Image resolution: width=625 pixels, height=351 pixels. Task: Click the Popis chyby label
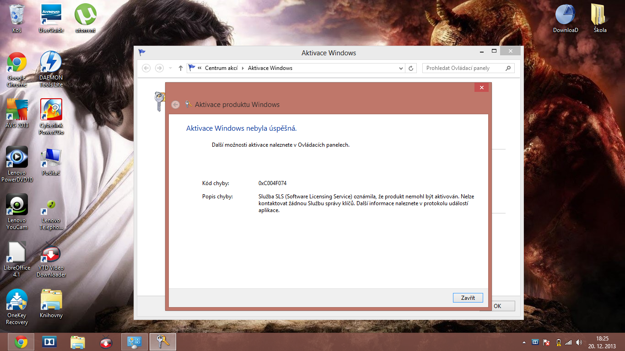tap(217, 197)
